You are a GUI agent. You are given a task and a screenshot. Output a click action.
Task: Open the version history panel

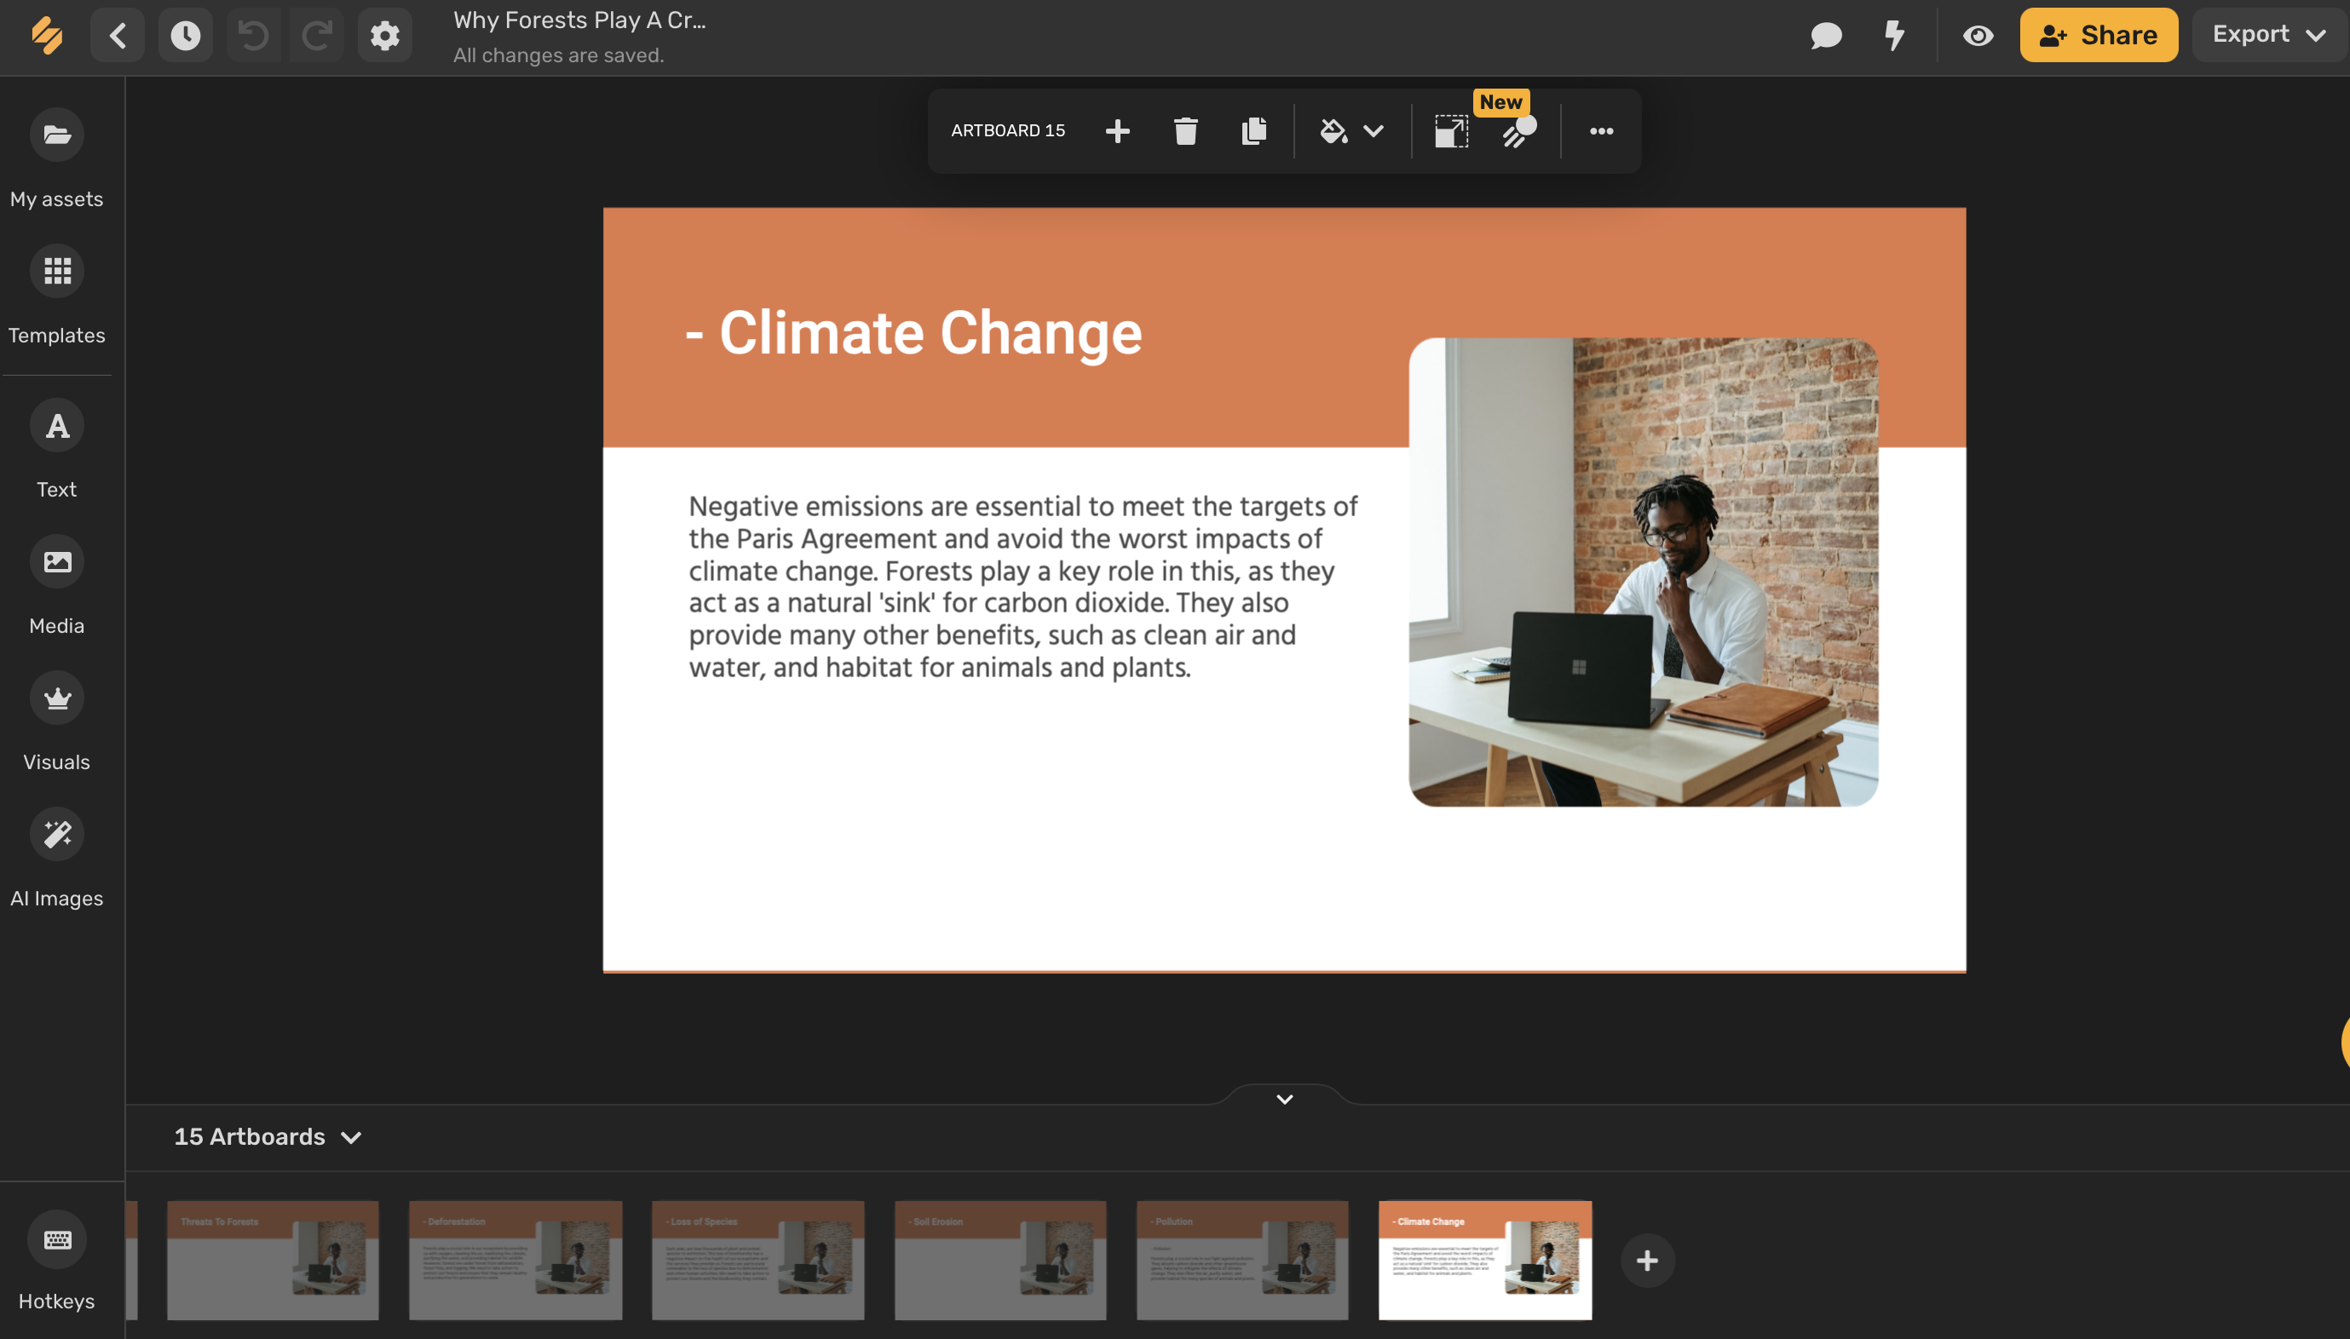[185, 35]
